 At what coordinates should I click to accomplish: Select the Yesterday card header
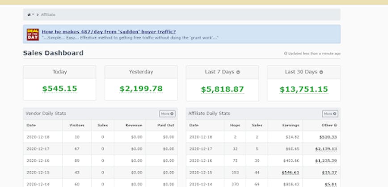tap(141, 72)
